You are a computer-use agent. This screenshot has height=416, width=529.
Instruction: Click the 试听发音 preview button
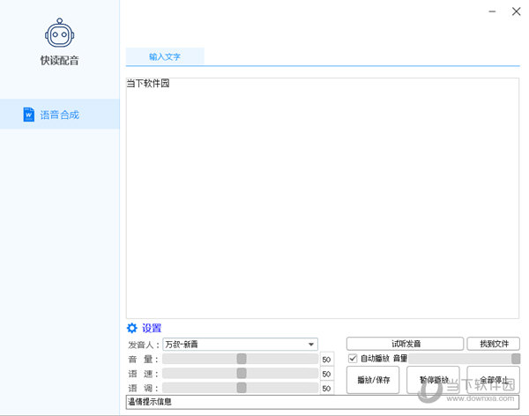click(x=406, y=344)
